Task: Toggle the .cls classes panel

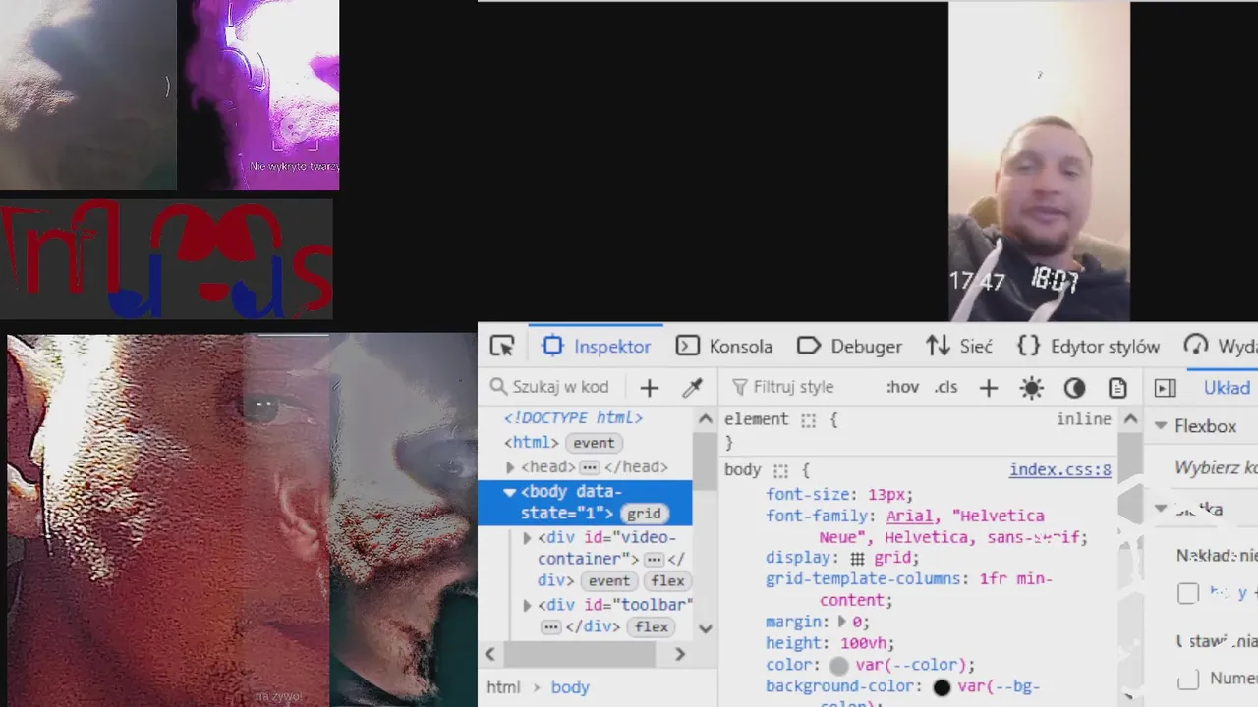Action: pyautogui.click(x=945, y=387)
